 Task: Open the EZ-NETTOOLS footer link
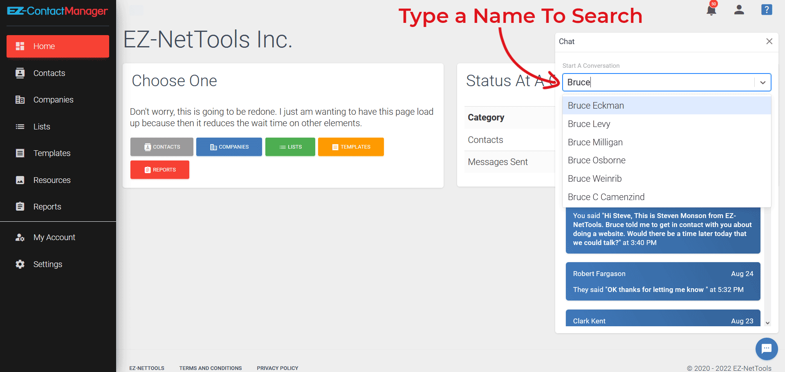pyautogui.click(x=147, y=368)
